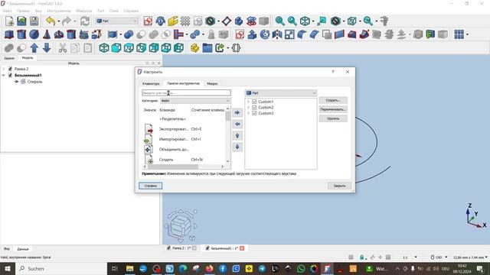
Task: Switch to the Клавиатура tab
Action: tap(151, 83)
